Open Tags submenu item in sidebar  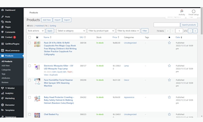click(4, 74)
